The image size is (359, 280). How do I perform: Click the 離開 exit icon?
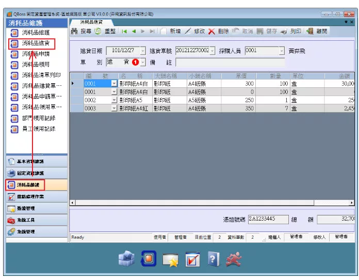pyautogui.click(x=310, y=32)
